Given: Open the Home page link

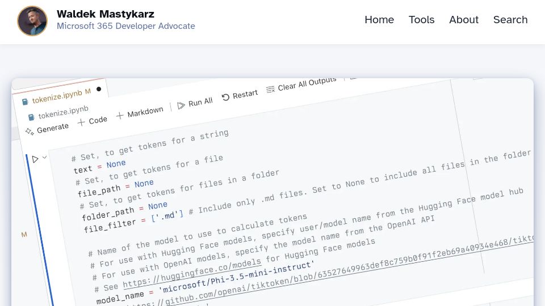Looking at the screenshot, I should click(379, 20).
